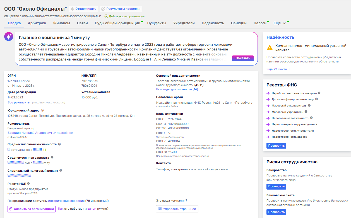Open the Санкции tab
This screenshot has height=218, width=351.
(239, 23)
